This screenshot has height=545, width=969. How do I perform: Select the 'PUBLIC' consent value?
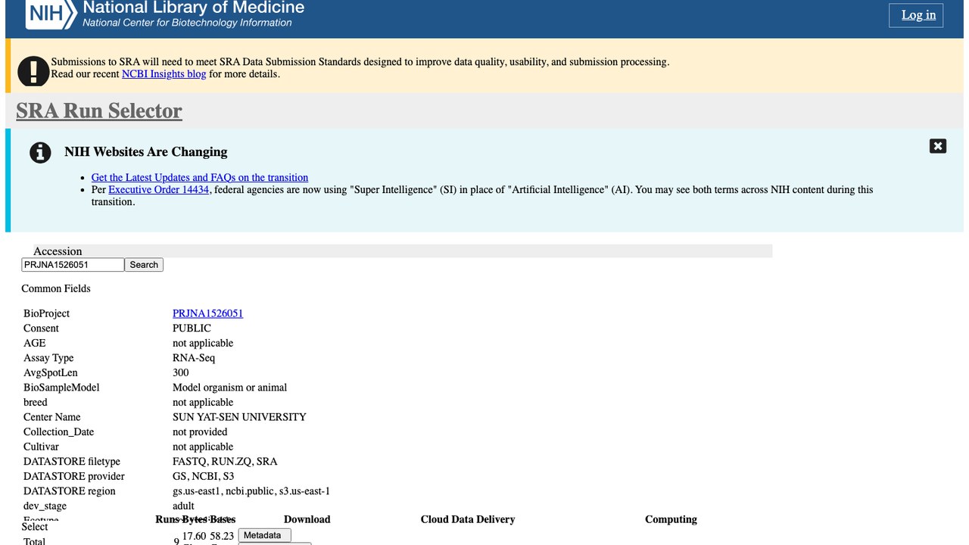[192, 329]
